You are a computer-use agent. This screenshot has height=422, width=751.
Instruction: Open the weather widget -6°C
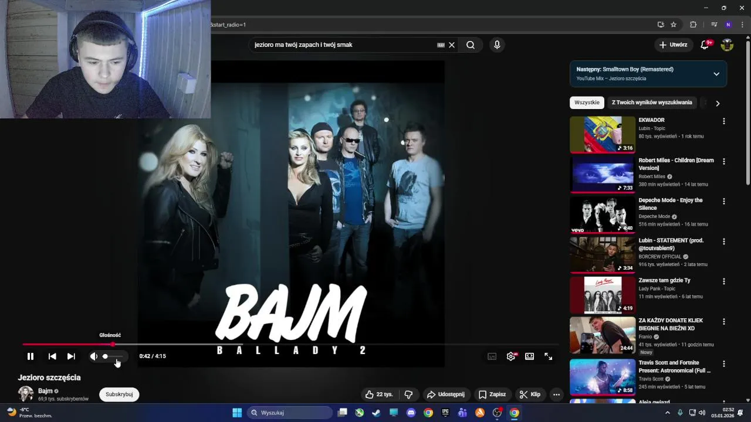coord(28,413)
